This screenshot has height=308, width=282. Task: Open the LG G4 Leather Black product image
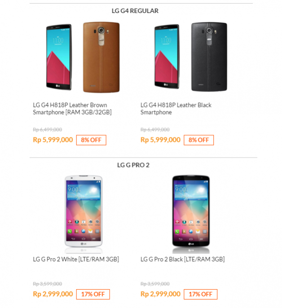tap(191, 57)
